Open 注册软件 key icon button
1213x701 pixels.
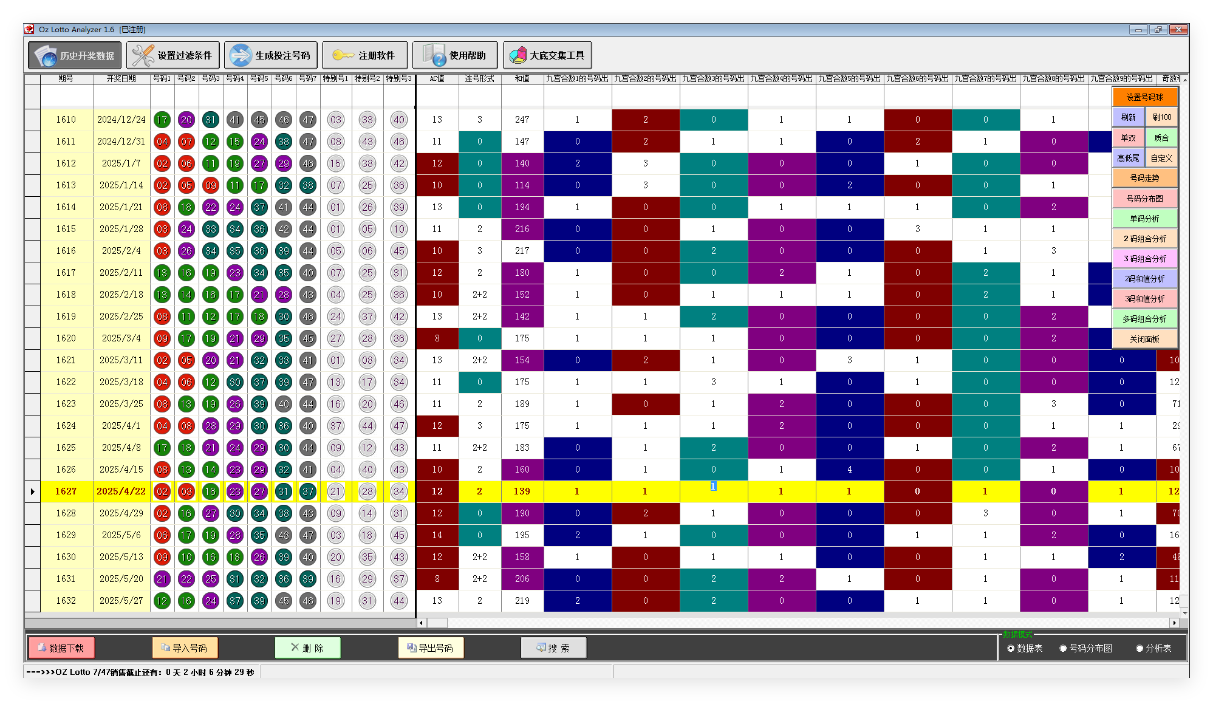(x=364, y=55)
